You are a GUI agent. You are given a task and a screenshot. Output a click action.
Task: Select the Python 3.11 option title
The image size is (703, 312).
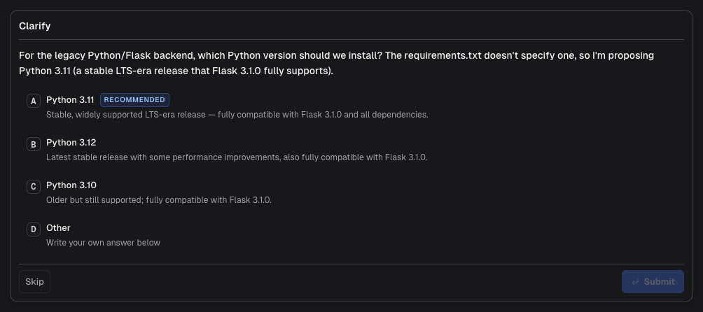tap(71, 100)
